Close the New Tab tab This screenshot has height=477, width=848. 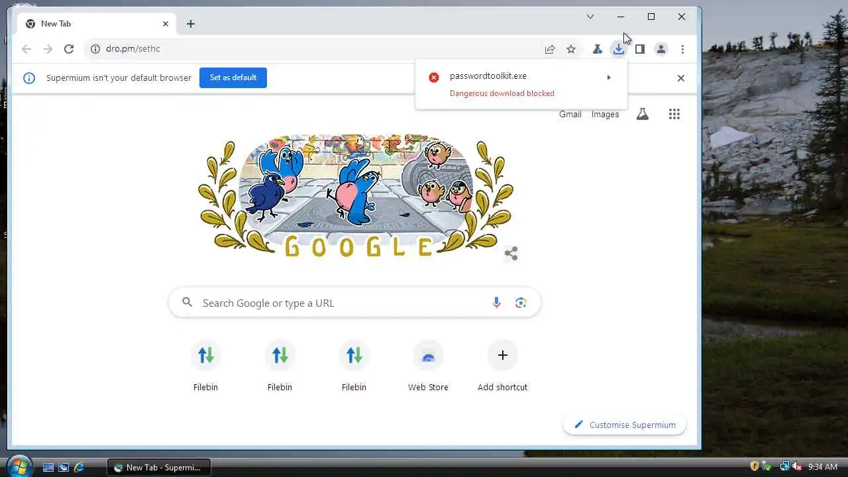click(x=166, y=24)
